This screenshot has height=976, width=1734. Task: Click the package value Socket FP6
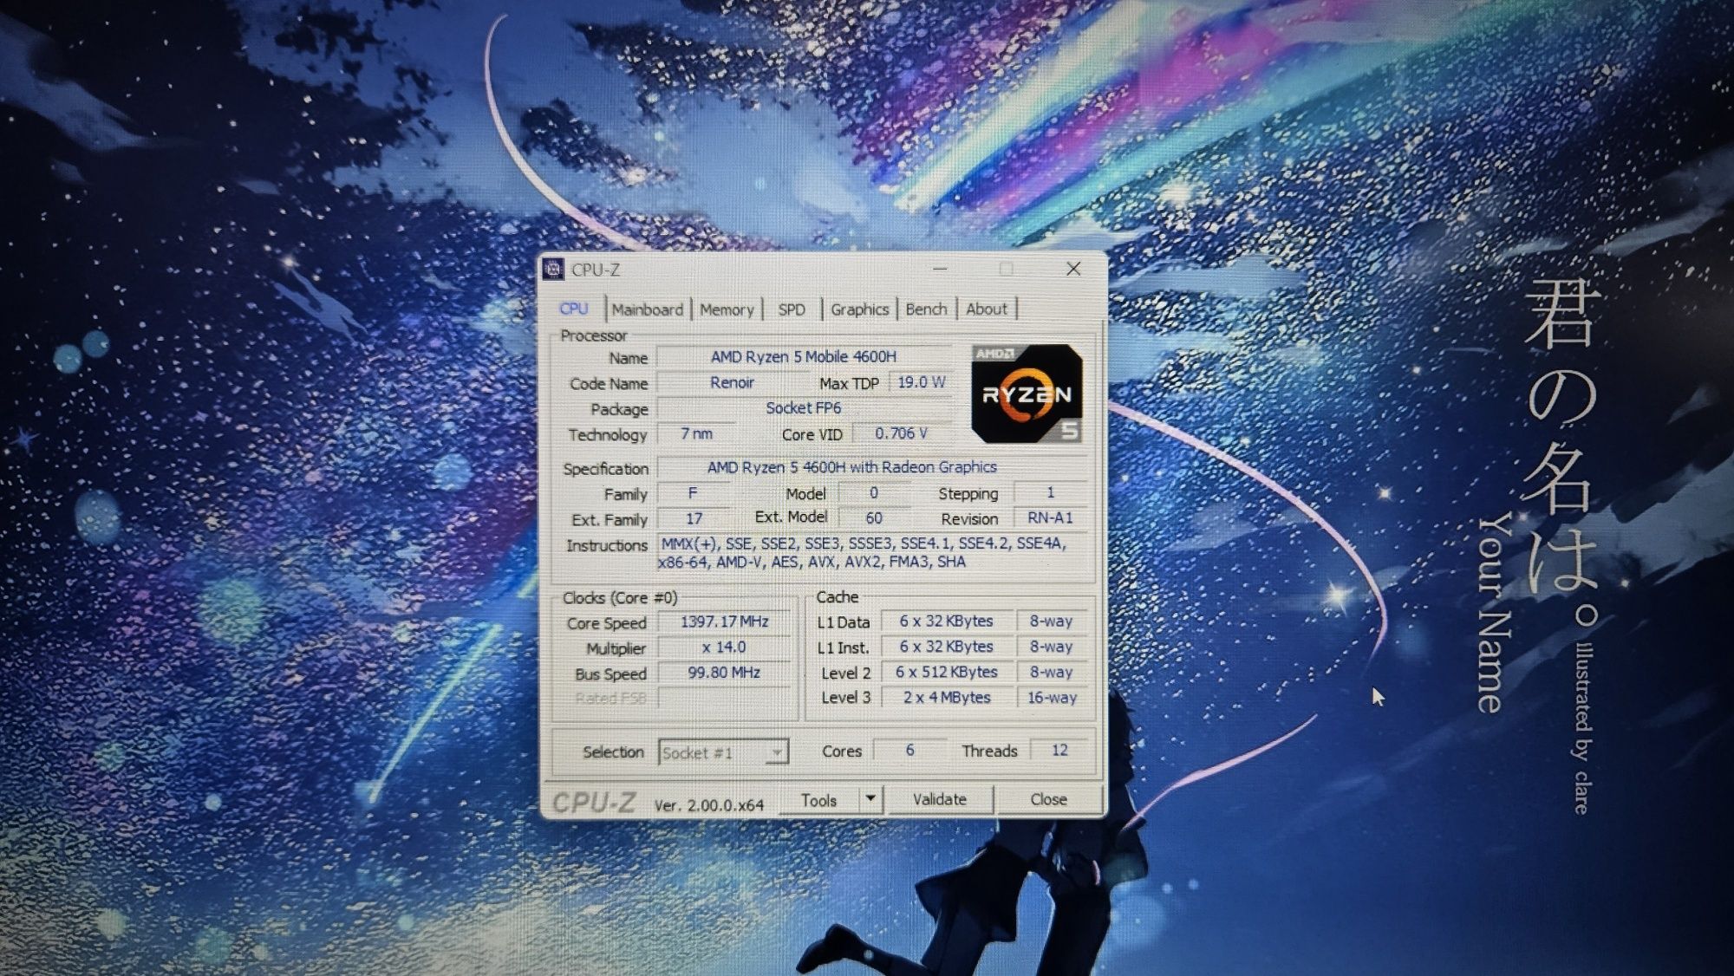[x=804, y=408]
